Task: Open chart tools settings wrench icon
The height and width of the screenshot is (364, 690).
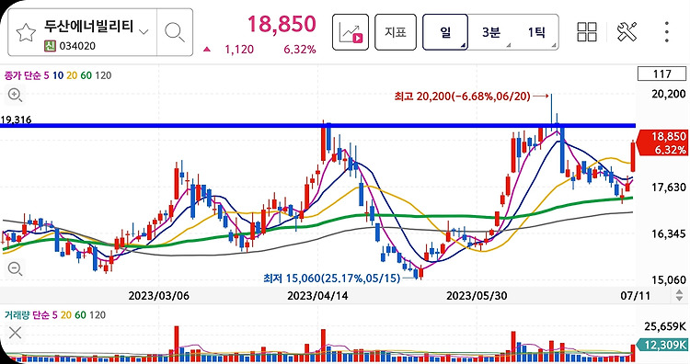Action: click(x=627, y=32)
